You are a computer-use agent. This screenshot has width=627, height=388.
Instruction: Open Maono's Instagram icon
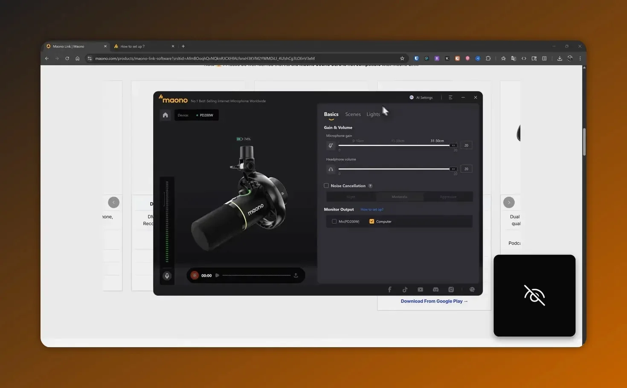451,290
